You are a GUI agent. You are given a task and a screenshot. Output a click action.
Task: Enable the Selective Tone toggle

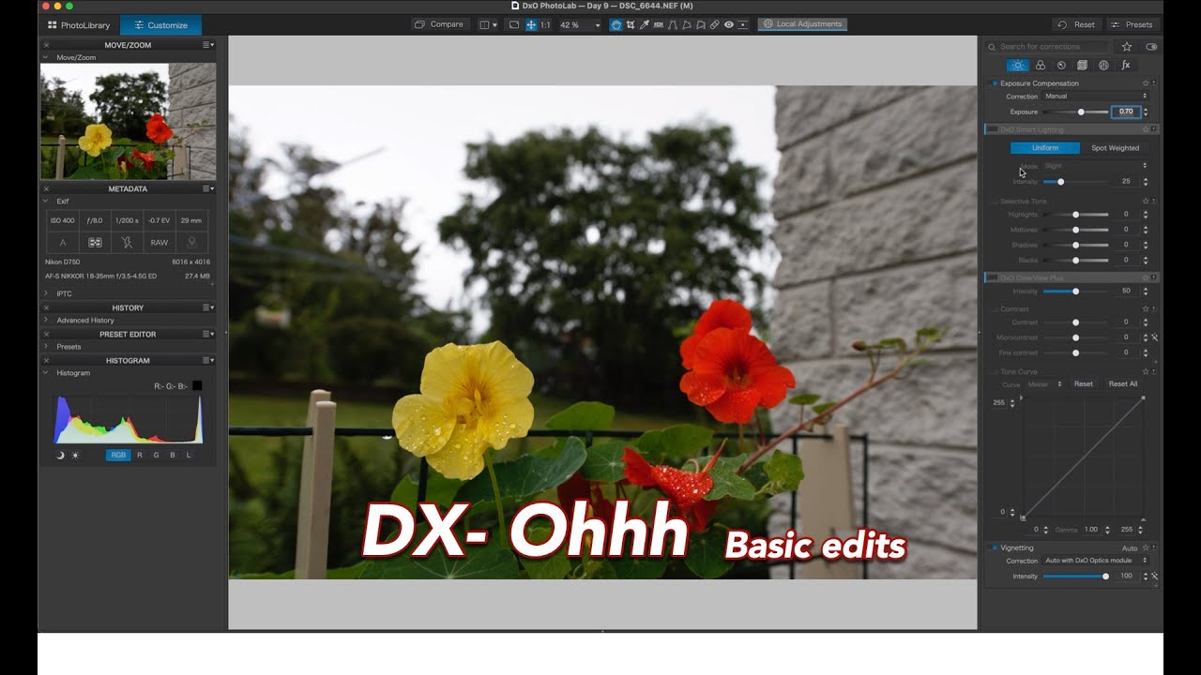click(x=994, y=202)
